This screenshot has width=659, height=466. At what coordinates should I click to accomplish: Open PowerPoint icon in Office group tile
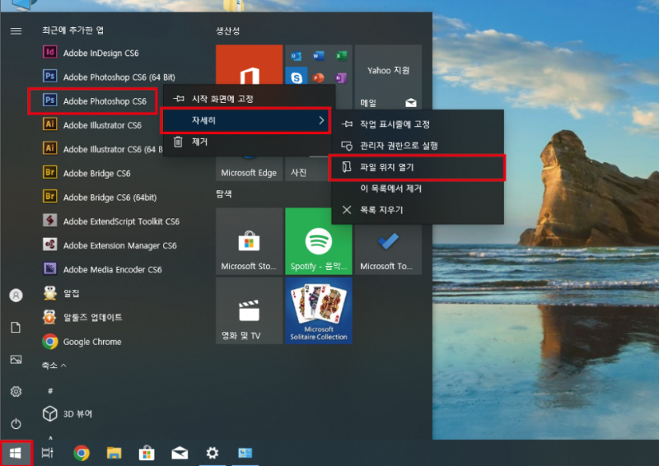click(319, 77)
